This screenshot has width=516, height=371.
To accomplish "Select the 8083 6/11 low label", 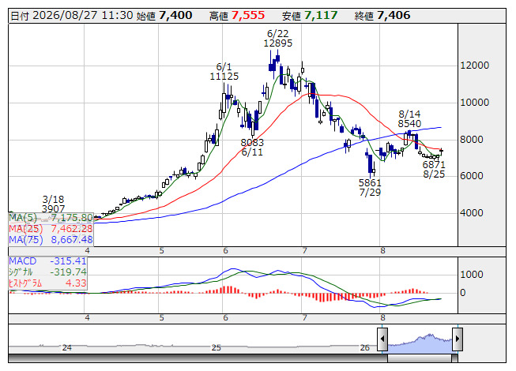I will click(252, 148).
